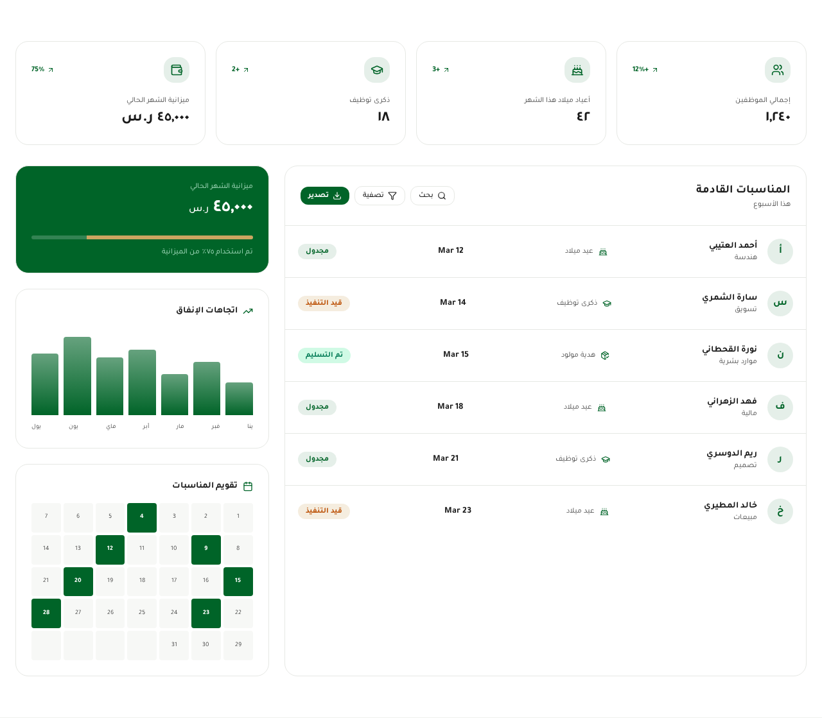822x718 pixels.
Task: Click the تم التسليم status badge
Action: point(324,355)
